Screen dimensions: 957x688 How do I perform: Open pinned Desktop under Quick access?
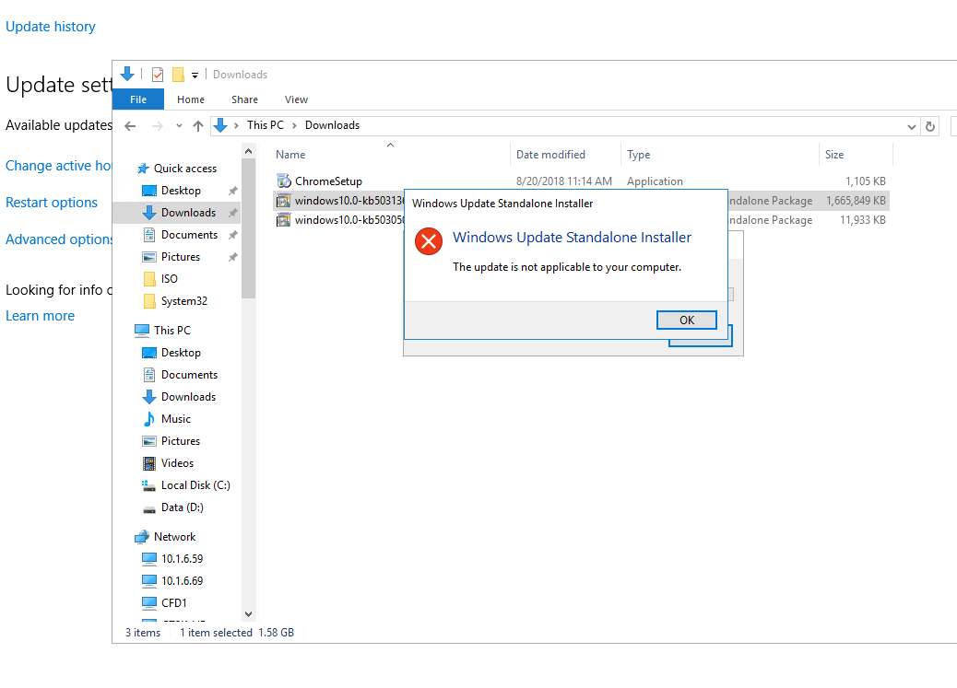tap(181, 191)
